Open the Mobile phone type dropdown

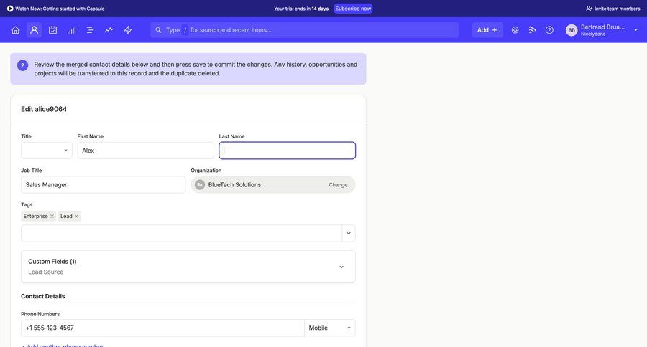click(x=329, y=328)
